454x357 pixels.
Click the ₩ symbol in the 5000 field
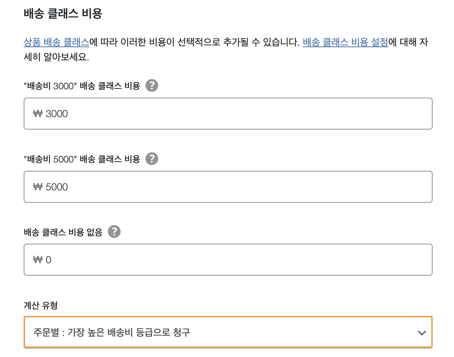coord(38,187)
